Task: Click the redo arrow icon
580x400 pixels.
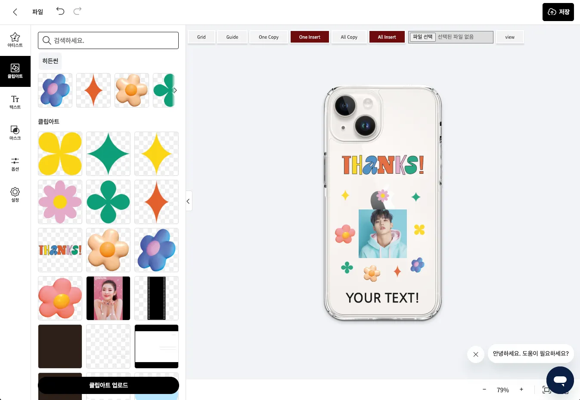Action: (78, 11)
